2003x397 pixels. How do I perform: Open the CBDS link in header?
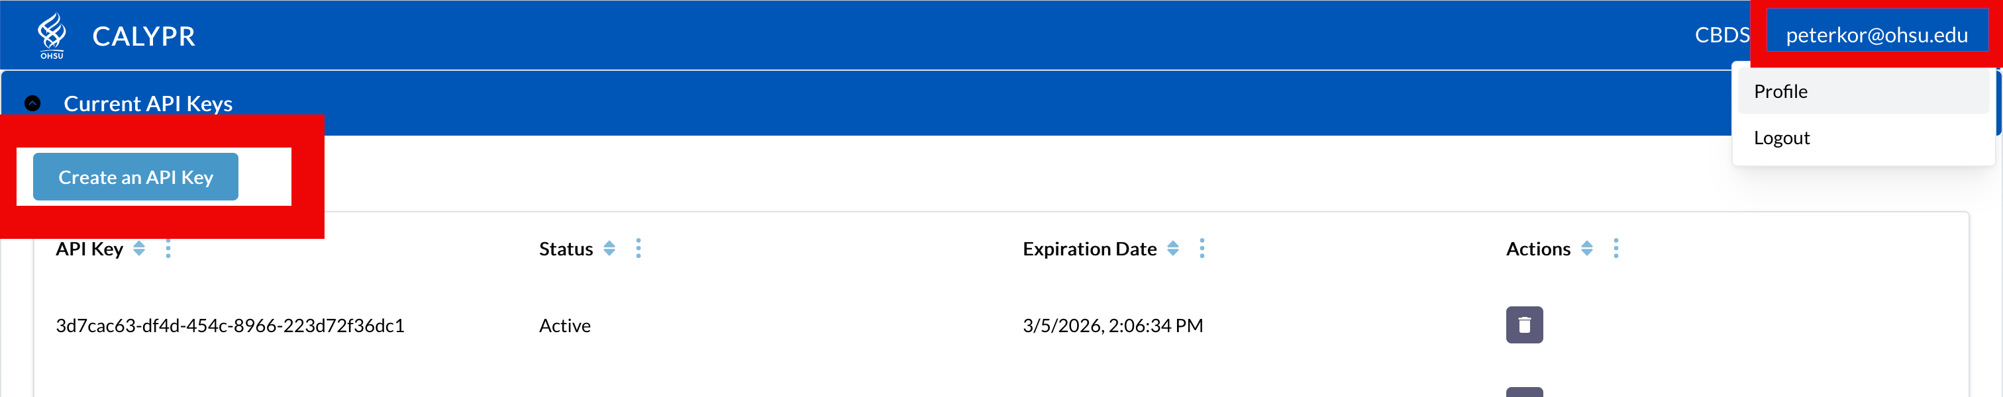click(x=1721, y=35)
